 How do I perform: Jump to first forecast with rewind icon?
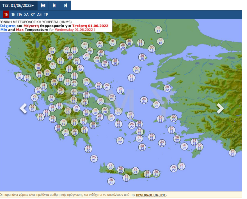click(x=43, y=6)
